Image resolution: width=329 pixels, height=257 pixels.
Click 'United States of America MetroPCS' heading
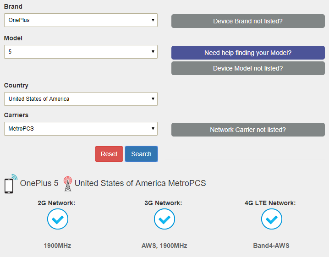[140, 183]
